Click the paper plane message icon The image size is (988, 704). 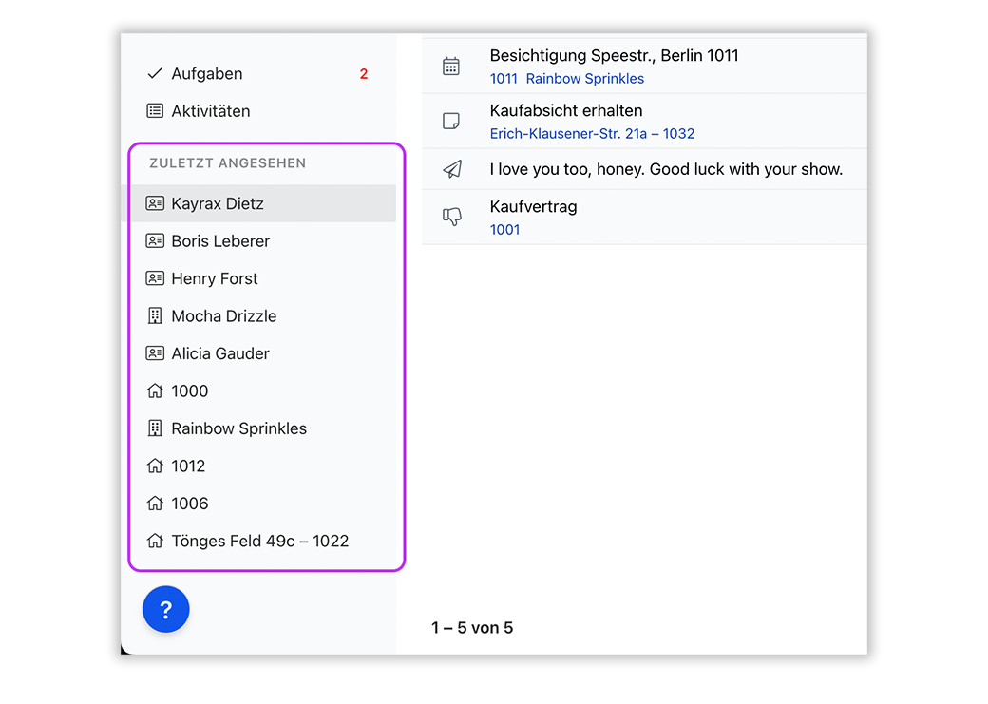pyautogui.click(x=452, y=170)
